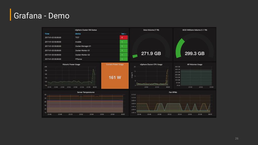Select the 'TEST' device name cell

tap(77, 38)
